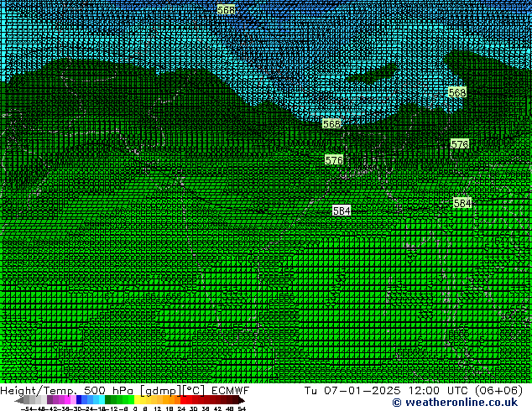Screen dimensions: 532x411
Task: Click the 568 contour label at the map's top edge
Action: click(x=226, y=10)
